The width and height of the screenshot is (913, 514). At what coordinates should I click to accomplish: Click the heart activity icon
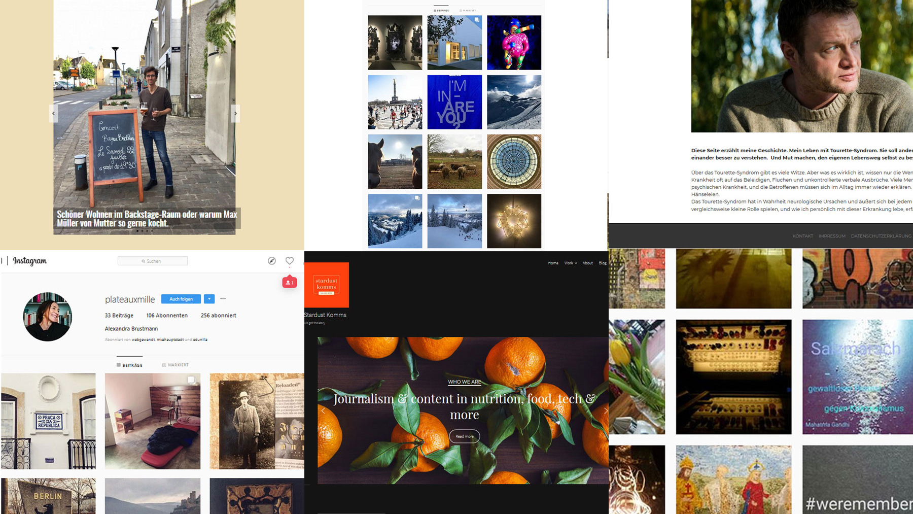[x=290, y=261]
